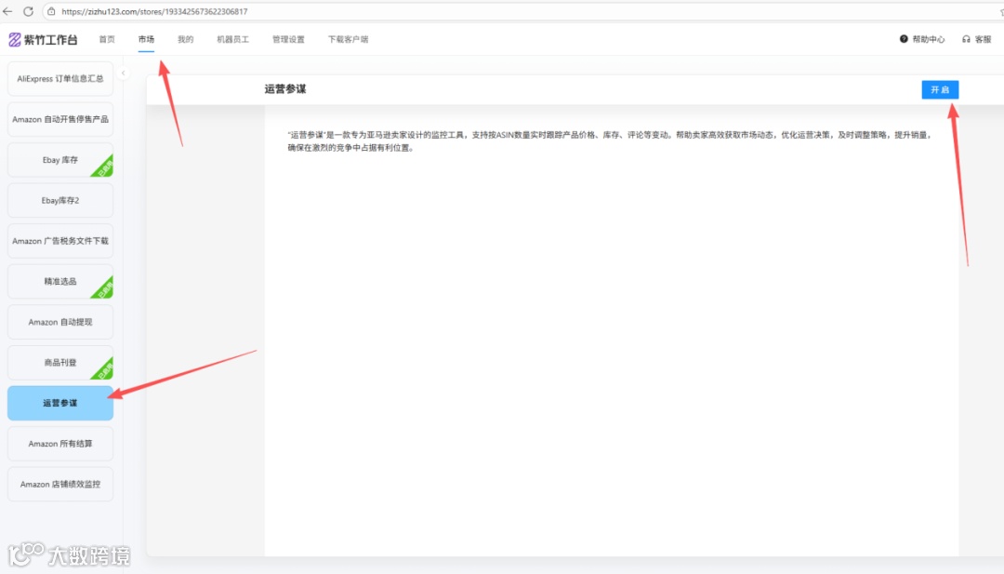Screen dimensions: 1004x574
Task: Reload the page with the refresh icon
Action: click(x=28, y=11)
